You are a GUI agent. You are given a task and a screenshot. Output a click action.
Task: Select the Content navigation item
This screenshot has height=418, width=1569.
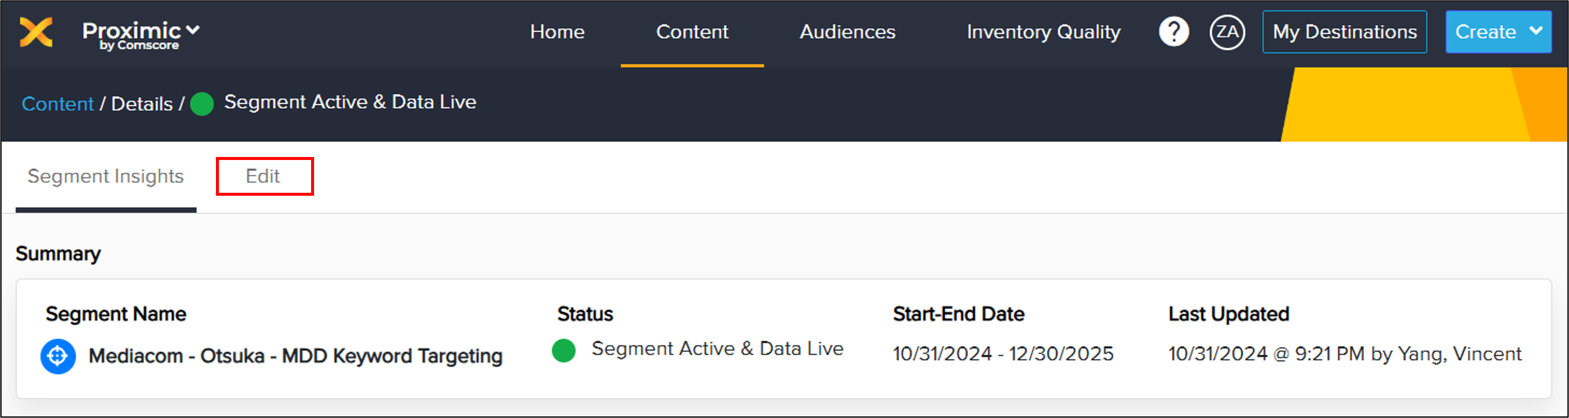692,32
